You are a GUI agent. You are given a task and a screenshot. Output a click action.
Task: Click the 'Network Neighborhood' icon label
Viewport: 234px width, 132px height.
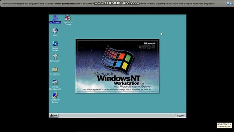pos(55,88)
